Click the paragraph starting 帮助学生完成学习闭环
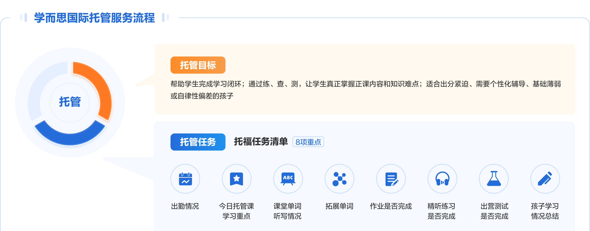This screenshot has width=590, height=231. click(x=366, y=90)
